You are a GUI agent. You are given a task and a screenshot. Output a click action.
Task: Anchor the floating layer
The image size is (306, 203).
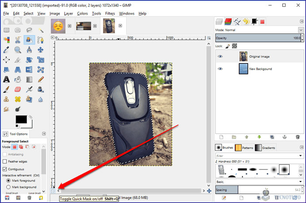click(x=284, y=137)
